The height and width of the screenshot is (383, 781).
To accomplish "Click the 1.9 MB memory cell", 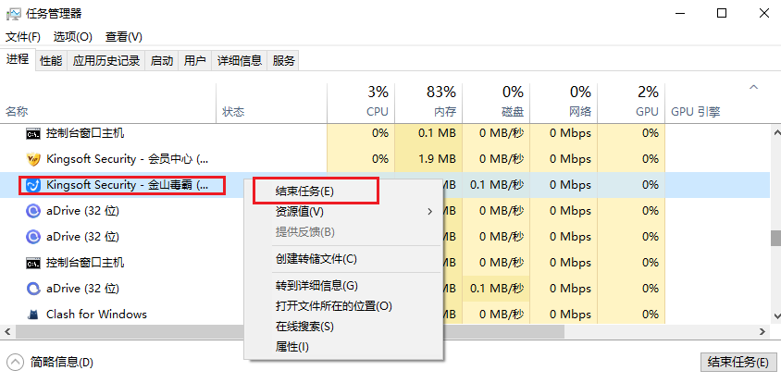I will pos(428,159).
